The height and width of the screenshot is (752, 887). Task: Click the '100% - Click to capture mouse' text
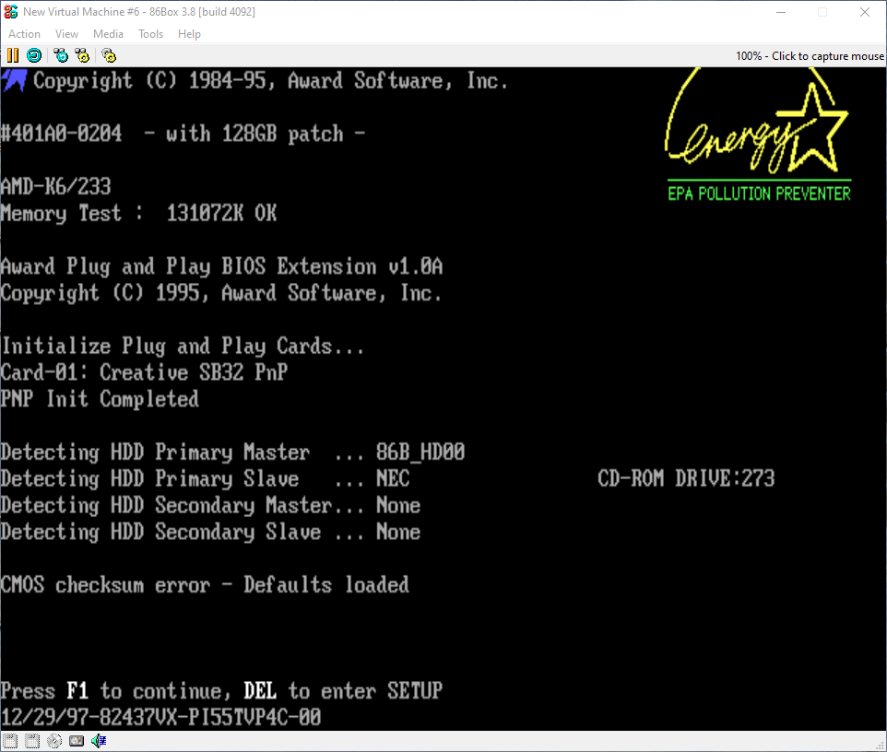(x=809, y=56)
